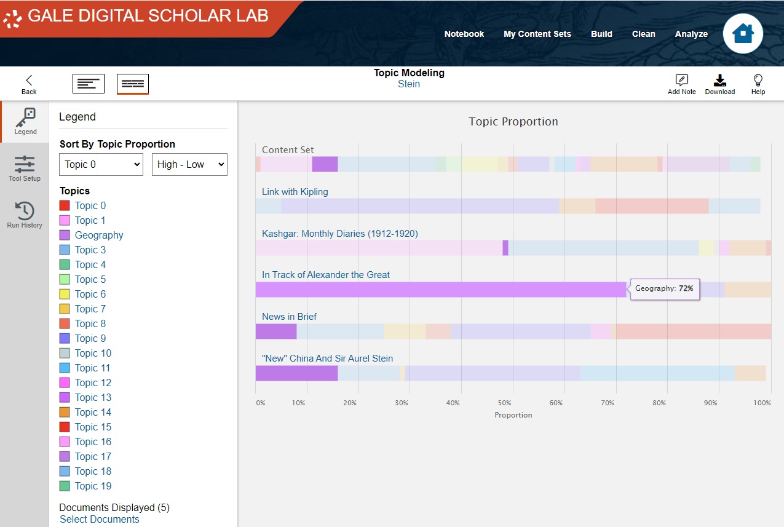Open the News in Brief document
The image size is (784, 527).
click(290, 316)
